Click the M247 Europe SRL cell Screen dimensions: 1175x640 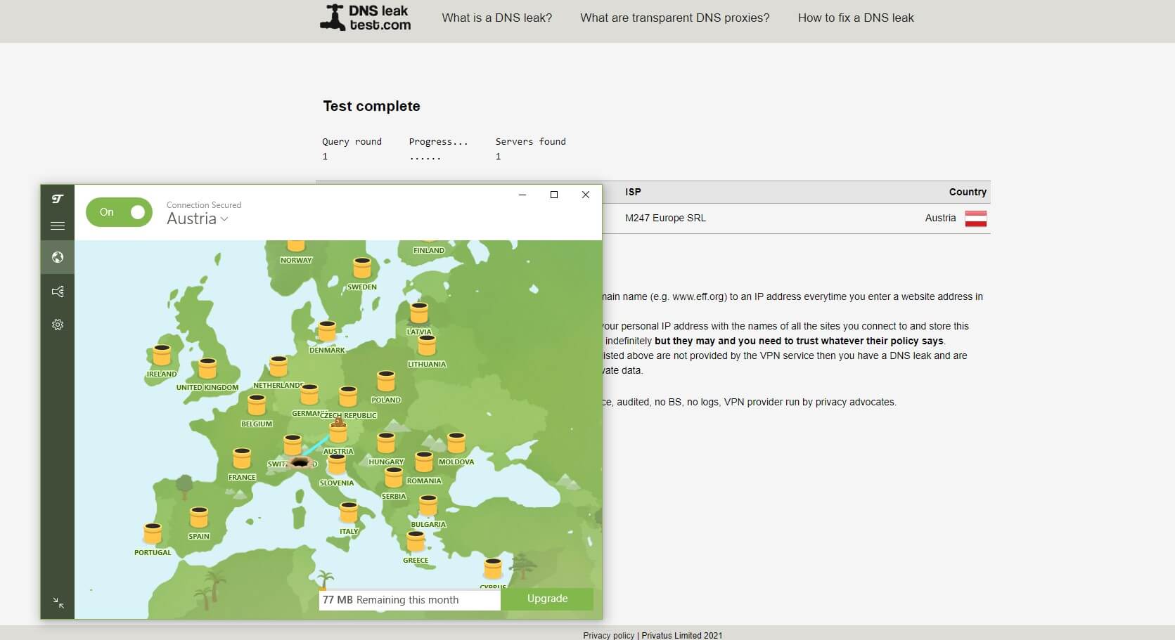665,218
